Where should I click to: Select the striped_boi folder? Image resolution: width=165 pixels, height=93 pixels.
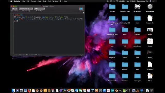(x=137, y=76)
